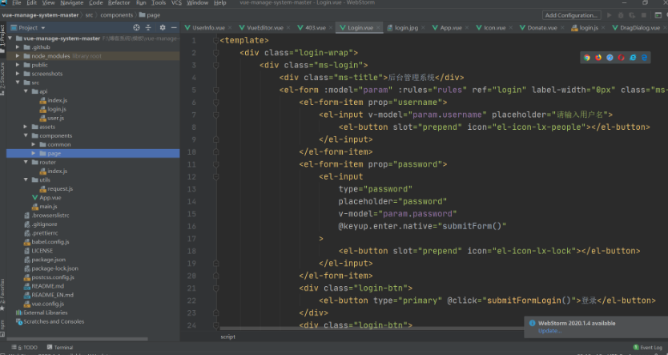Select user.js in api folder
The width and height of the screenshot is (668, 355).
tap(56, 118)
